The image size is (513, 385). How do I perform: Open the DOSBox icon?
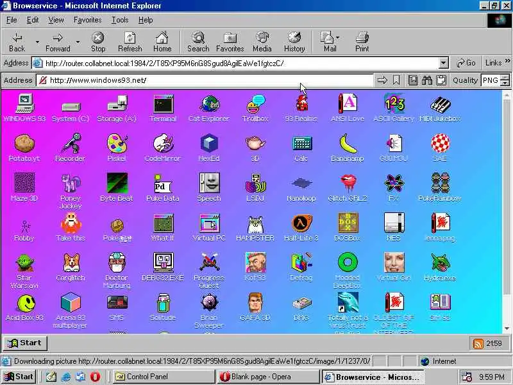[x=348, y=228]
